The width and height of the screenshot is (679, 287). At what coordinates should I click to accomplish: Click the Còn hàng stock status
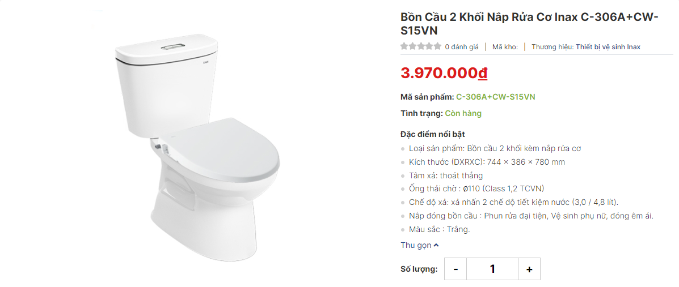click(463, 113)
